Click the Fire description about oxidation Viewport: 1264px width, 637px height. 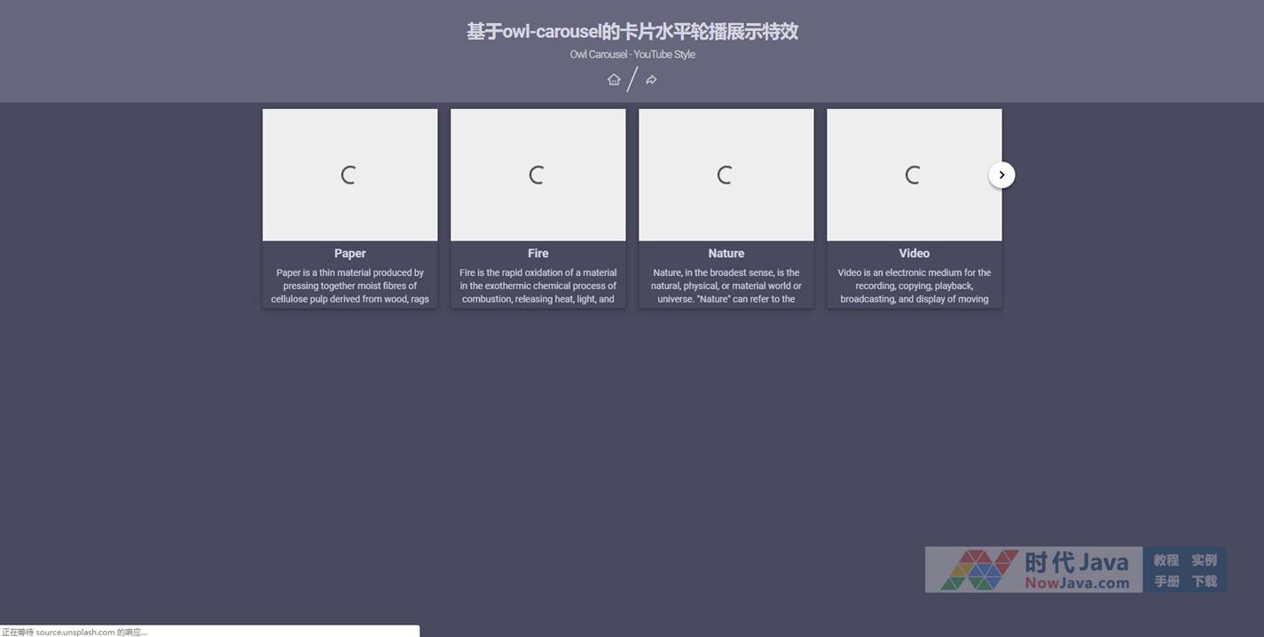[538, 286]
